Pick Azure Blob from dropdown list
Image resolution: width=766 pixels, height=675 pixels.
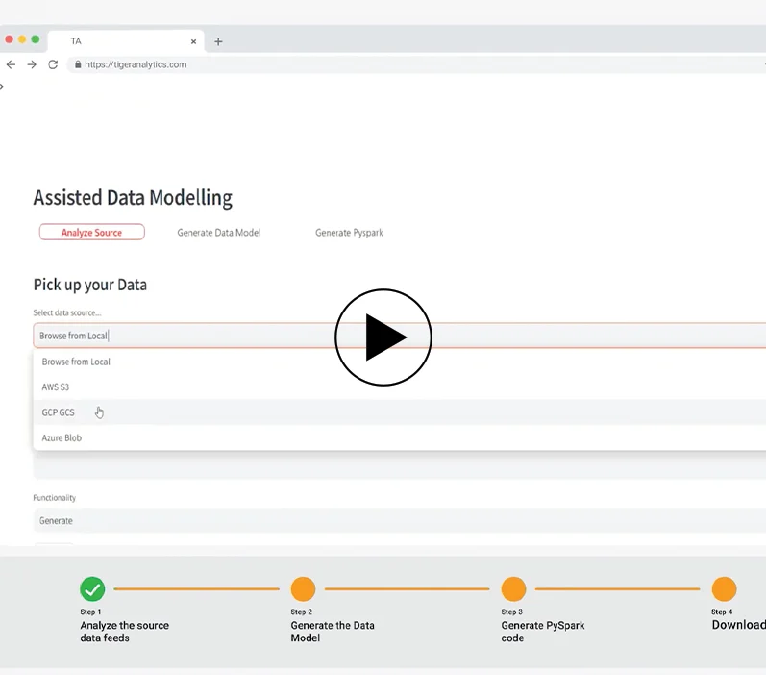[x=62, y=438]
